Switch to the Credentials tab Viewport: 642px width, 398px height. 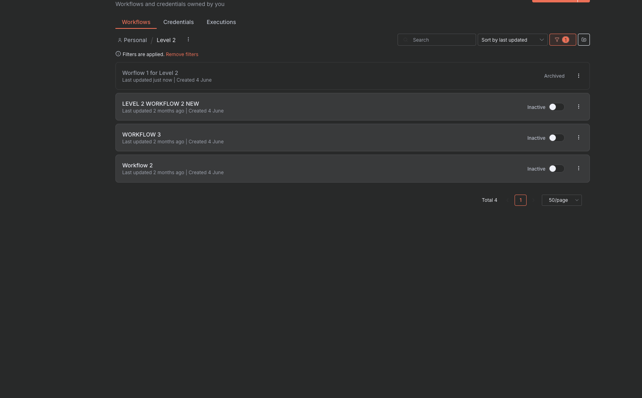point(178,22)
